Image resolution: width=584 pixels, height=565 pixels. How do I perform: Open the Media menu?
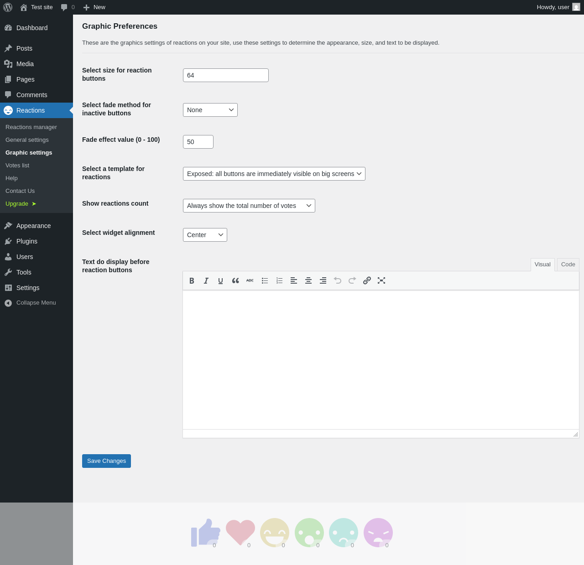point(36,64)
